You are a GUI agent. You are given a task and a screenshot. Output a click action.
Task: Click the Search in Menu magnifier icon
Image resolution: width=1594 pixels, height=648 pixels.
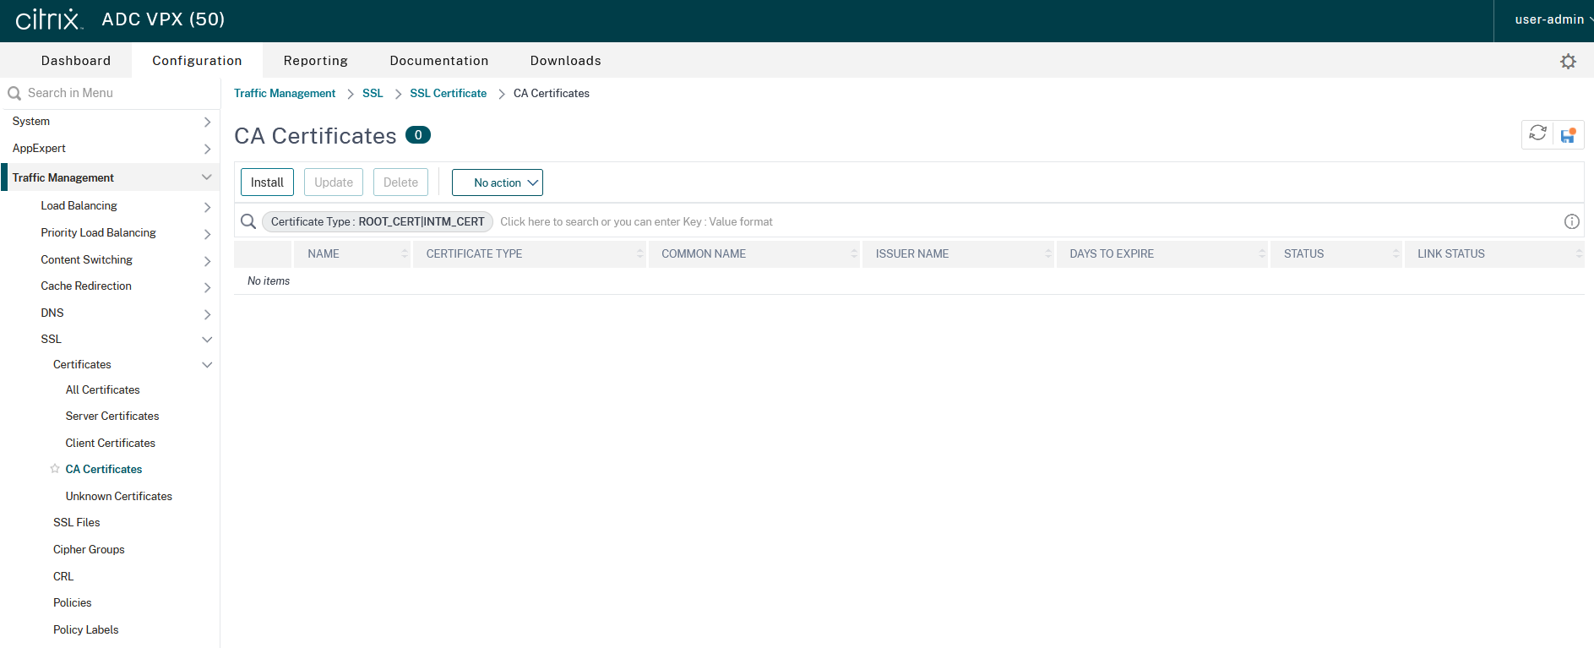coord(14,93)
